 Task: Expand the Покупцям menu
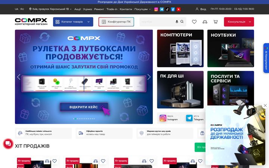point(142,9)
